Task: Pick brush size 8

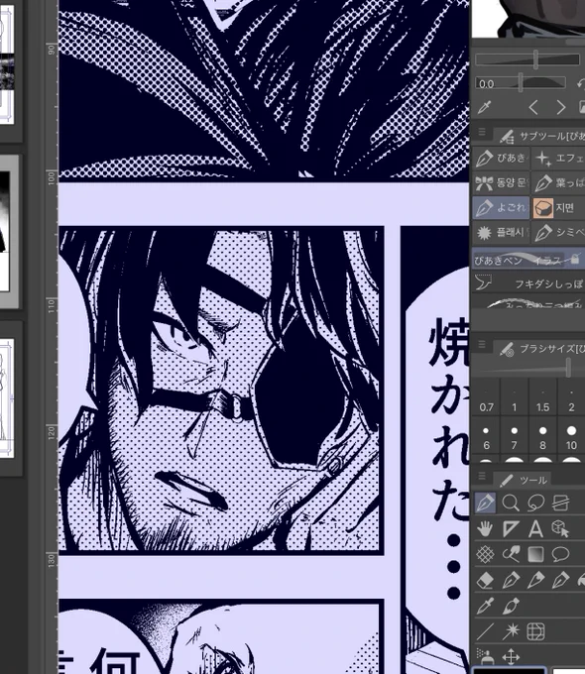Action: (542, 437)
